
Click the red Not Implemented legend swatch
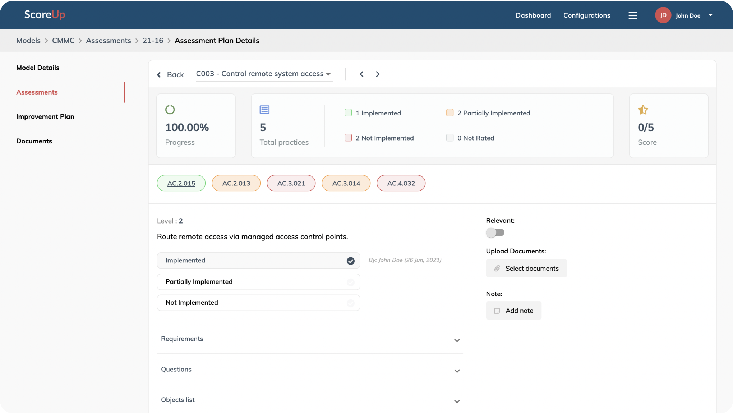coord(348,138)
